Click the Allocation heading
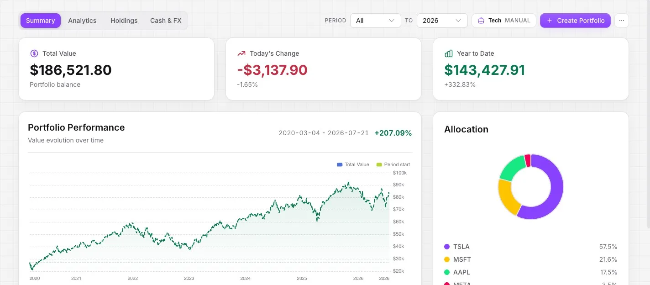Viewport: 650px width, 285px height. 466,129
